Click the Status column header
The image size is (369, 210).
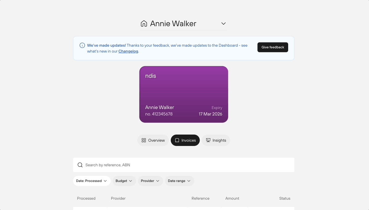pos(284,198)
